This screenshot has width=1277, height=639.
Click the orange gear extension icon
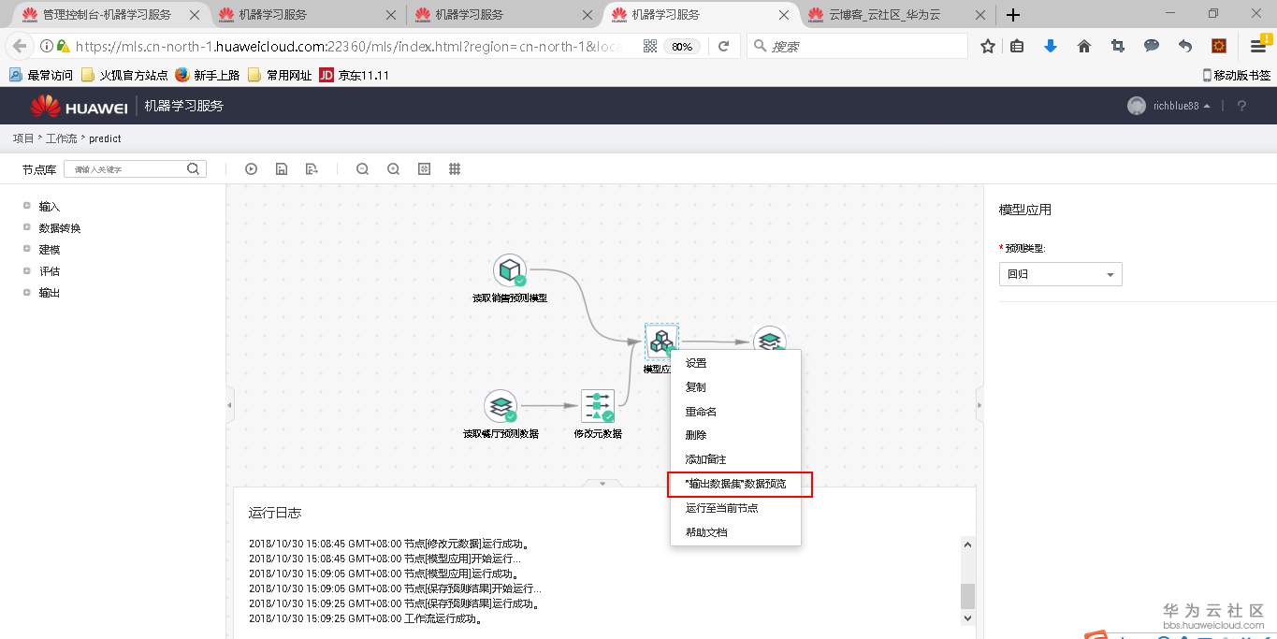click(1219, 46)
